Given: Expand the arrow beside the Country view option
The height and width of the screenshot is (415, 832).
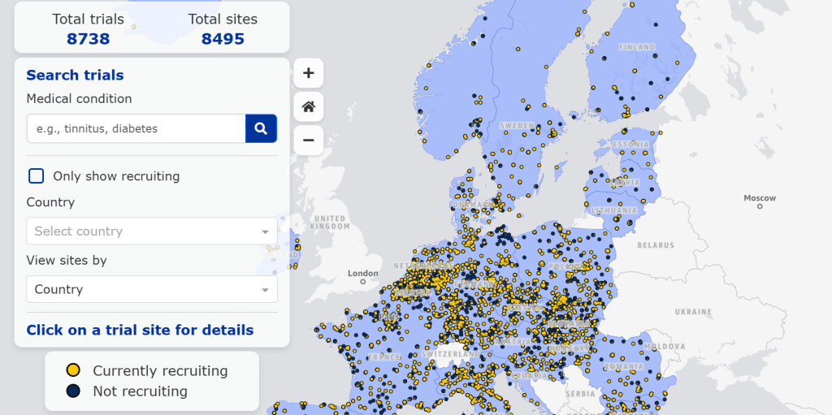Looking at the screenshot, I should tap(265, 291).
